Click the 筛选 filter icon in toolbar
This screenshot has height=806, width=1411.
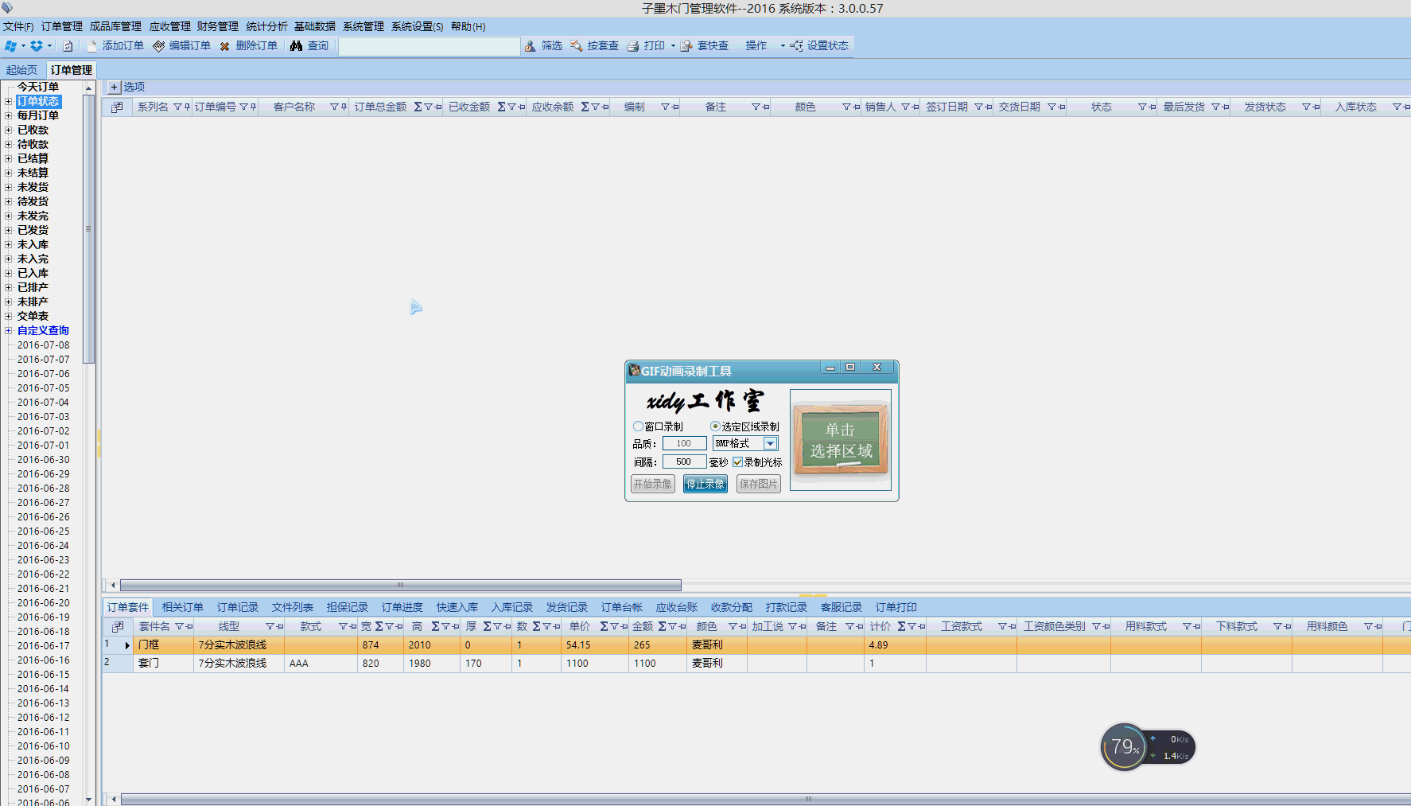coord(530,46)
